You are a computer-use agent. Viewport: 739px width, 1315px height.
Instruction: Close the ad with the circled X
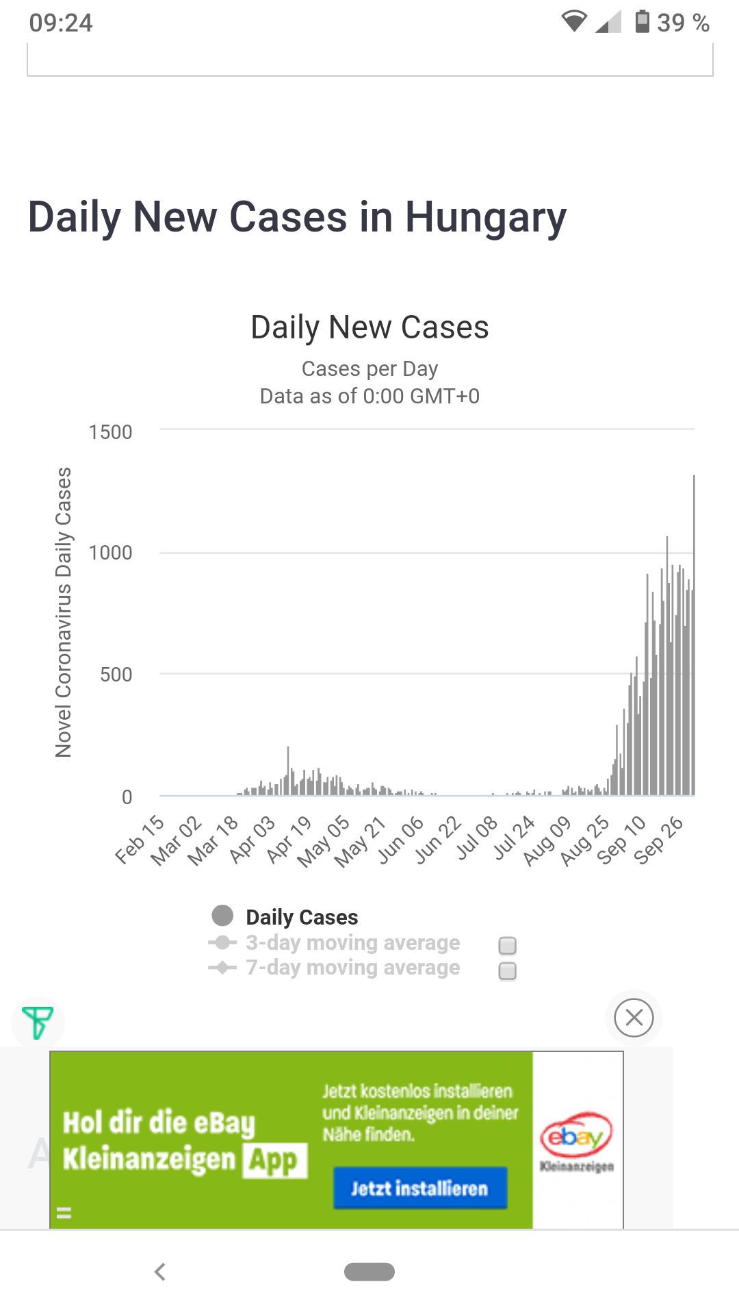click(x=634, y=1018)
